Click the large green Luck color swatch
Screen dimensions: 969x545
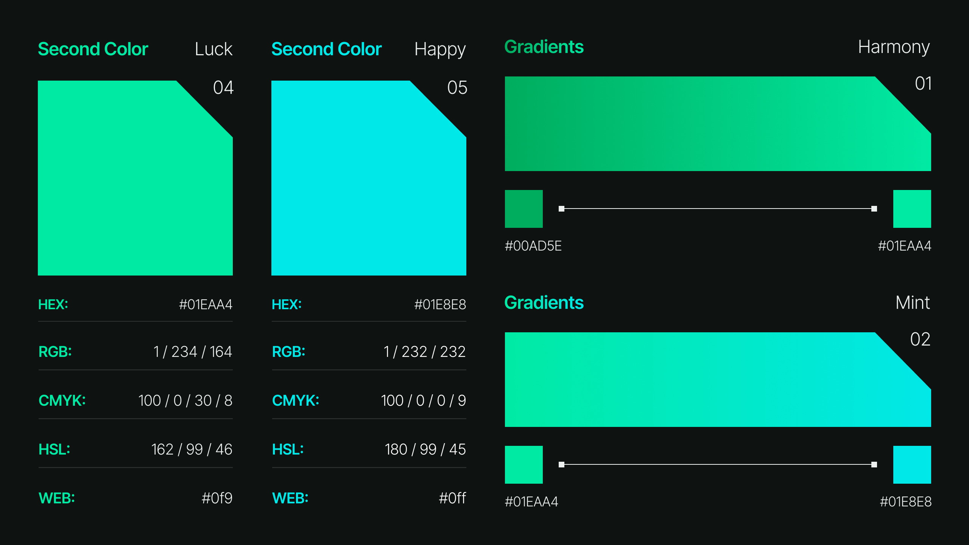135,178
